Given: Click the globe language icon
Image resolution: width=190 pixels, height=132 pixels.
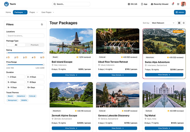Looking at the screenshot, I should pyautogui.click(x=129, y=4).
